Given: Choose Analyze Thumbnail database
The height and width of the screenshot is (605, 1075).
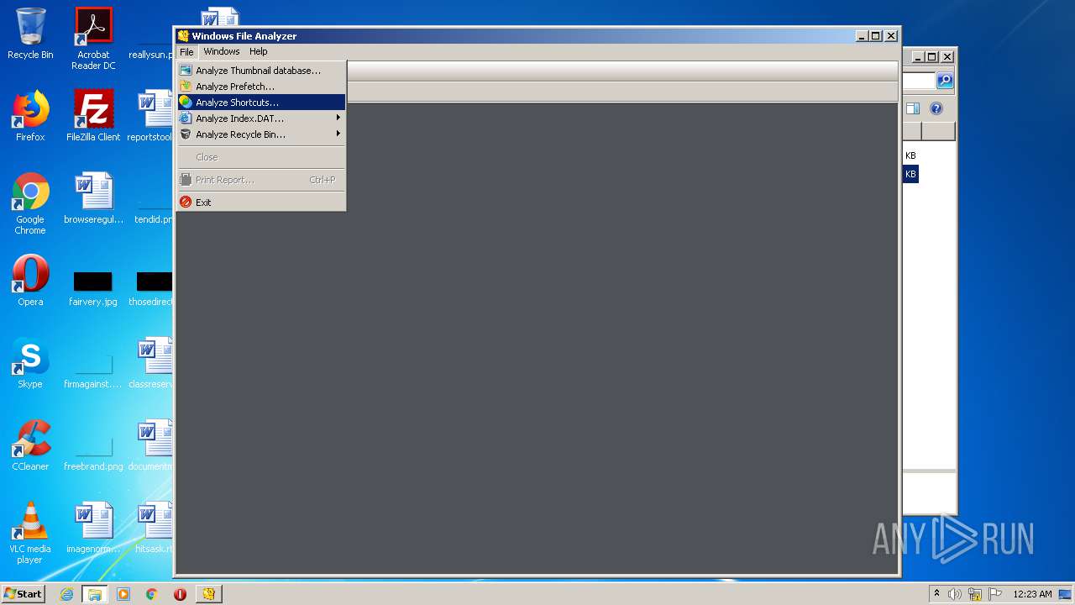Looking at the screenshot, I should 261,71.
